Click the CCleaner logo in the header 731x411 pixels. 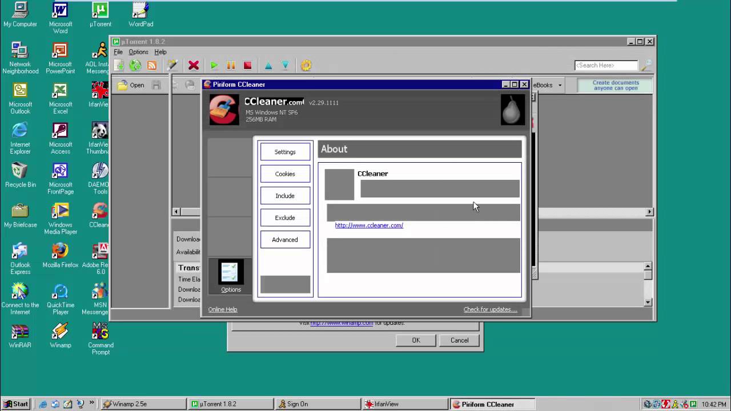[x=223, y=109]
